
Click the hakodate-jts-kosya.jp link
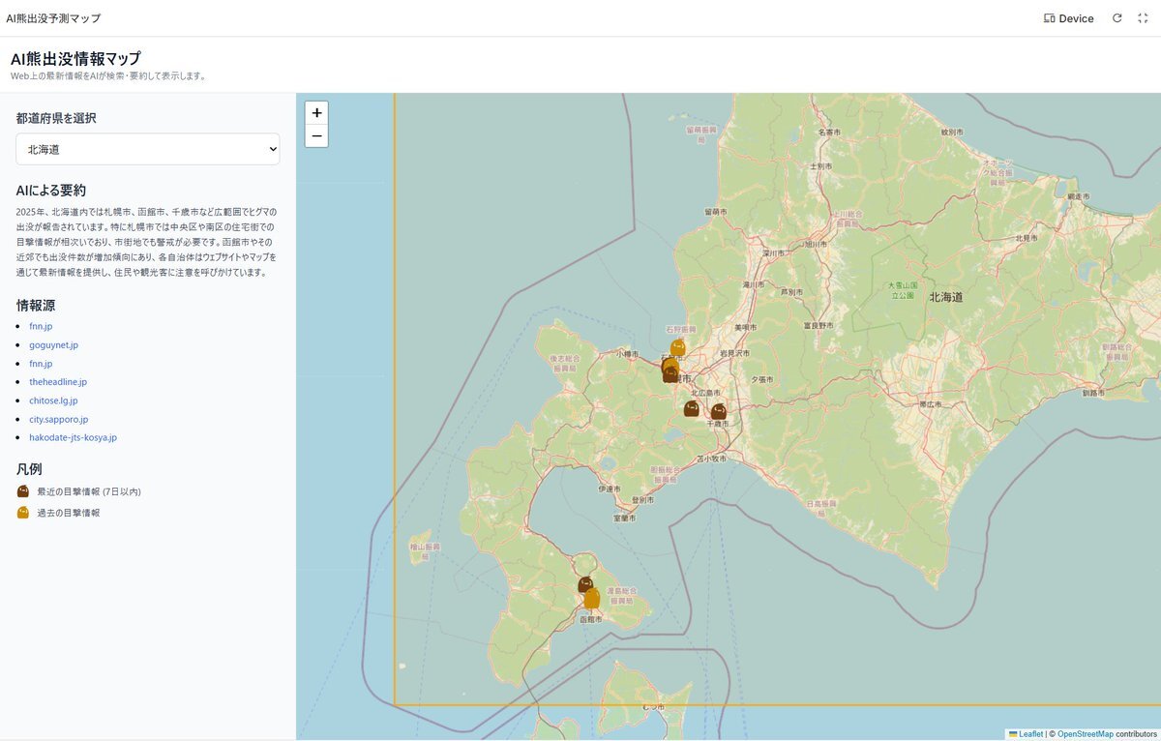click(73, 437)
